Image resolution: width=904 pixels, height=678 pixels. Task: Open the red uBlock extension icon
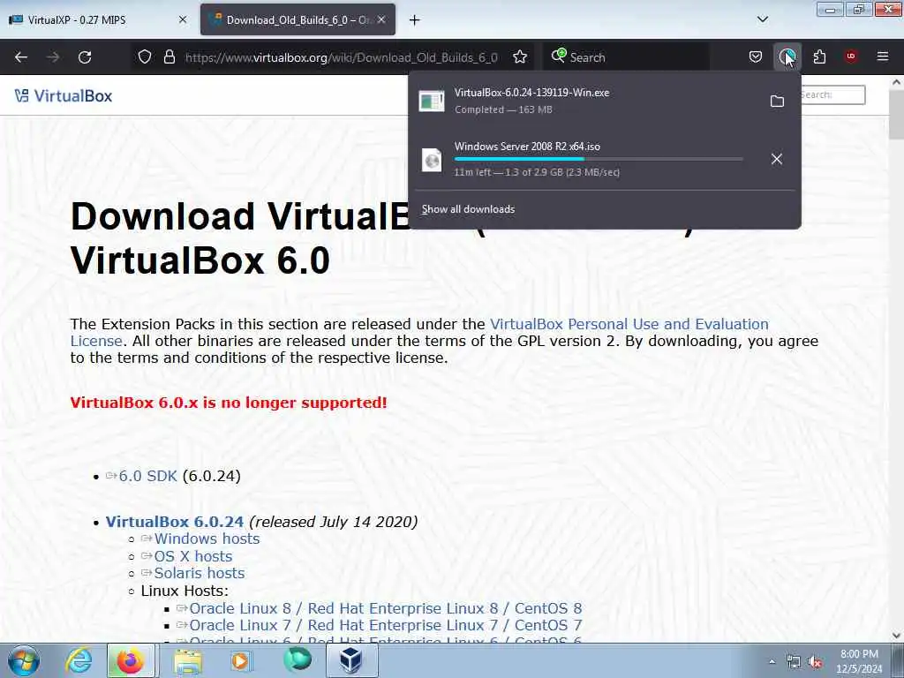[x=850, y=56]
